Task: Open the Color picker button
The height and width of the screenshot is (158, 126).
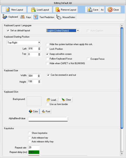Action: [x=33, y=111]
